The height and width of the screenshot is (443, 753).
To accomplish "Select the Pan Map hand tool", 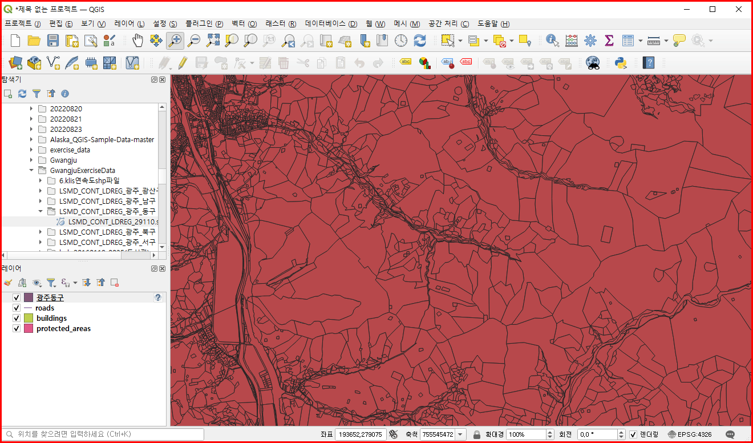I will [x=137, y=41].
